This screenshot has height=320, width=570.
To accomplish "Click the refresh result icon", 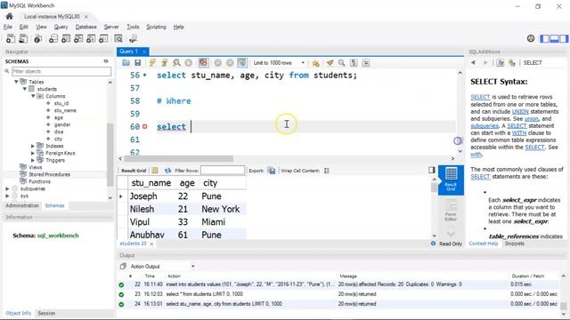I will click(167, 170).
